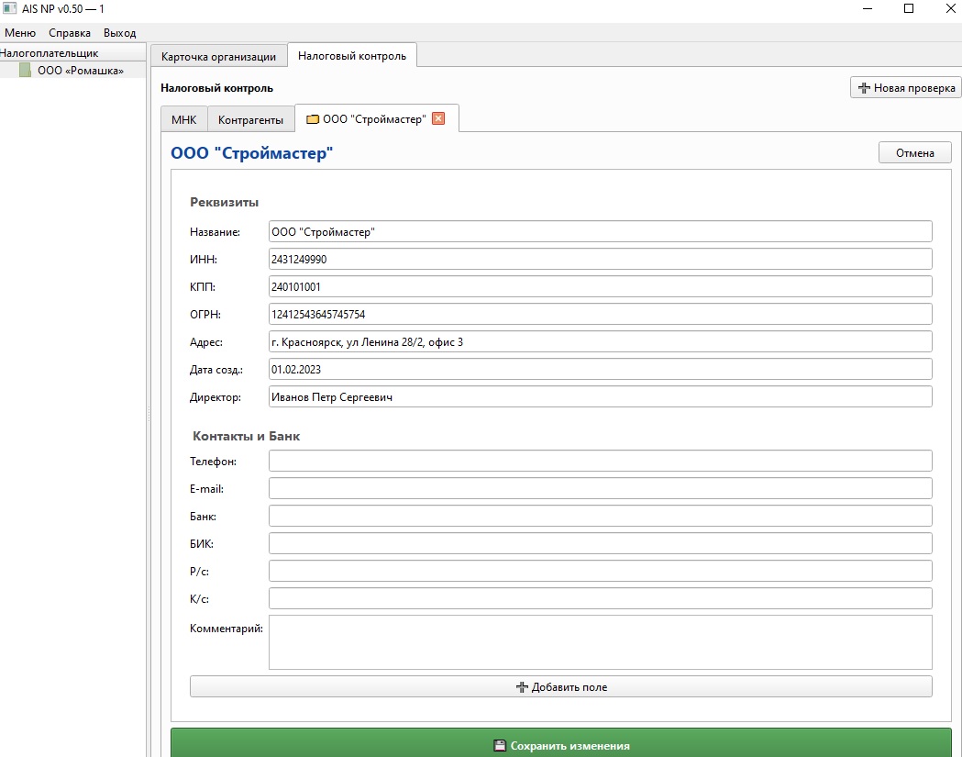Click the plus icon on Добавить поле
This screenshot has width=962, height=757.
522,687
